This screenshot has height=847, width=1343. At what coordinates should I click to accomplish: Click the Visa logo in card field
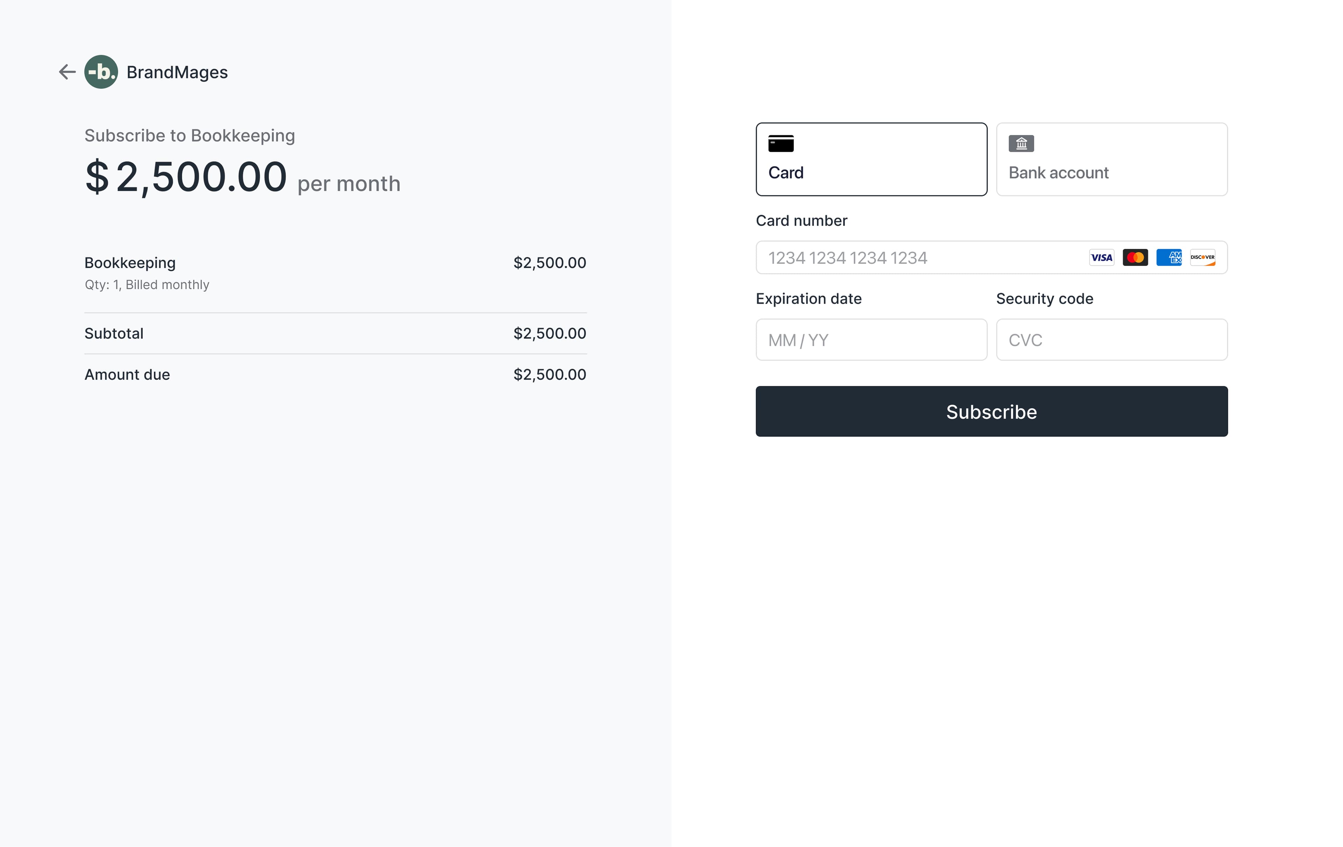pos(1102,258)
